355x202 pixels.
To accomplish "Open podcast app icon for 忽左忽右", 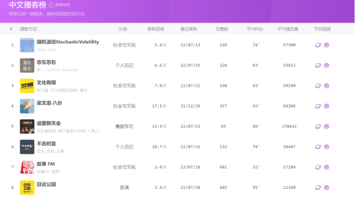I will tap(327, 66).
